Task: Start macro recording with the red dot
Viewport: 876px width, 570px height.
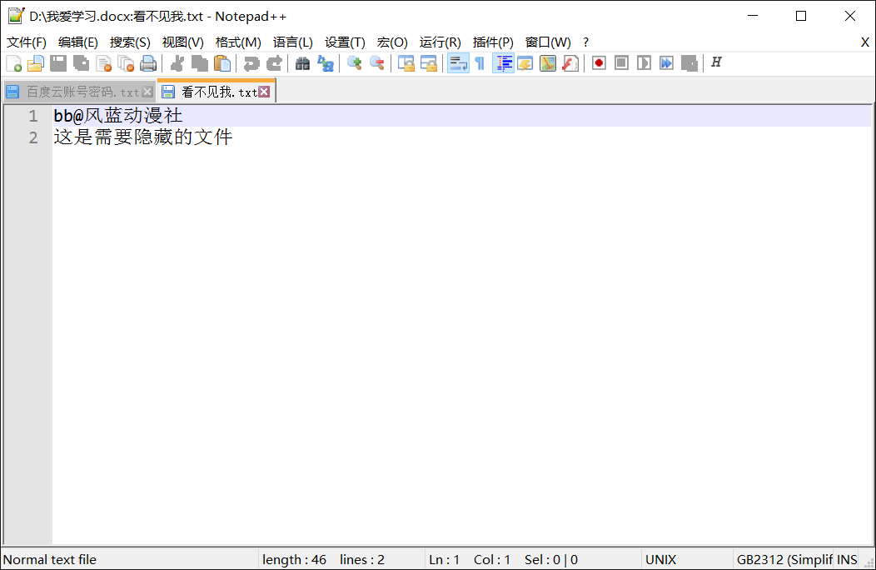Action: (599, 63)
